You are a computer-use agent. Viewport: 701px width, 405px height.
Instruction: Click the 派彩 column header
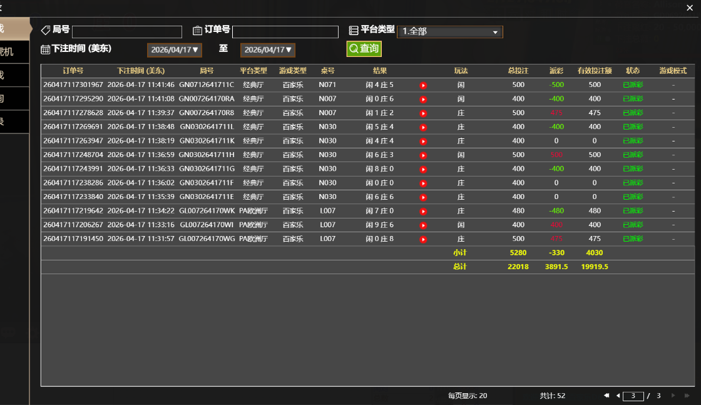(x=556, y=71)
